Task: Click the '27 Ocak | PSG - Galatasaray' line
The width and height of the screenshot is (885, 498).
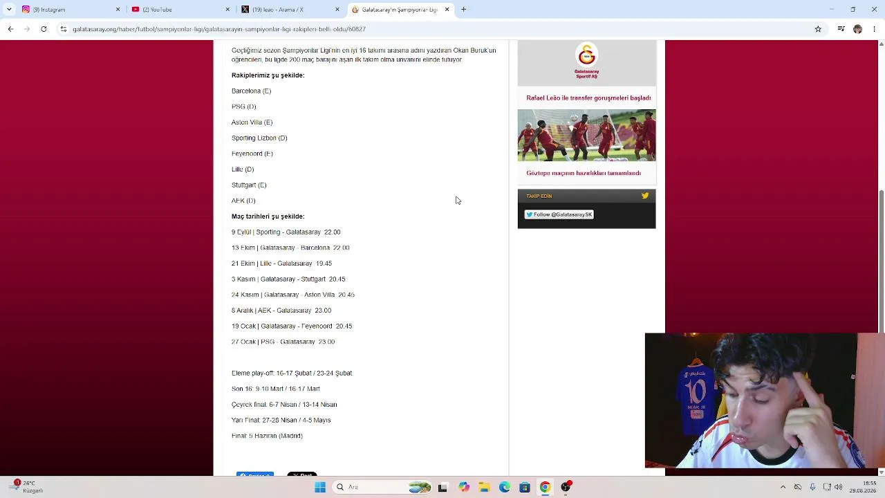Action: (x=283, y=342)
